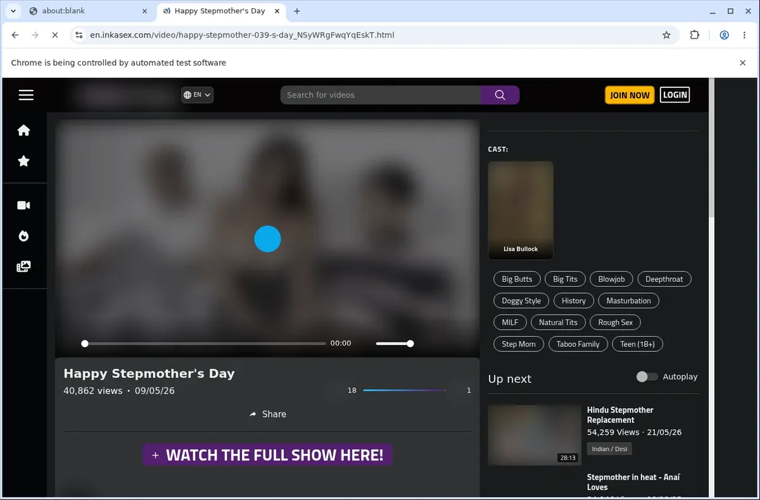Select the Natural Tits tag
The height and width of the screenshot is (500, 760).
(558, 322)
